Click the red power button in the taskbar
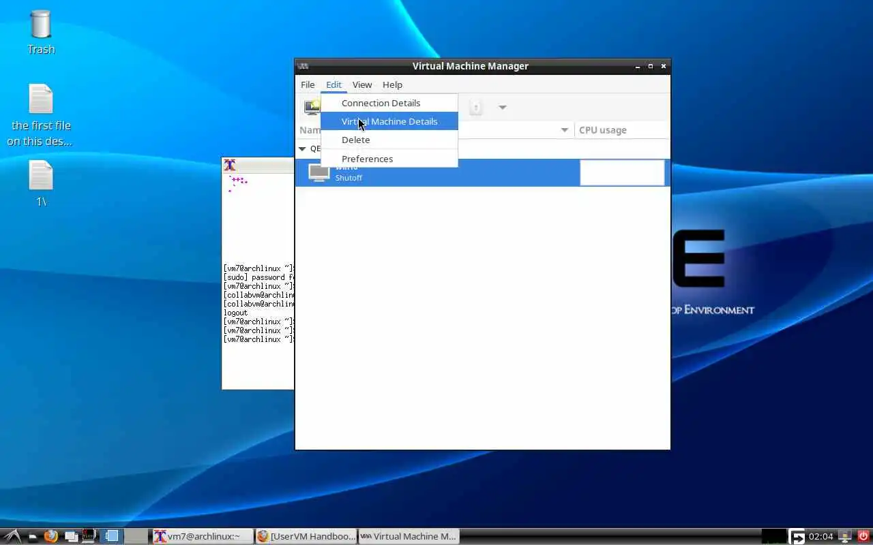The image size is (873, 545). coord(863,536)
